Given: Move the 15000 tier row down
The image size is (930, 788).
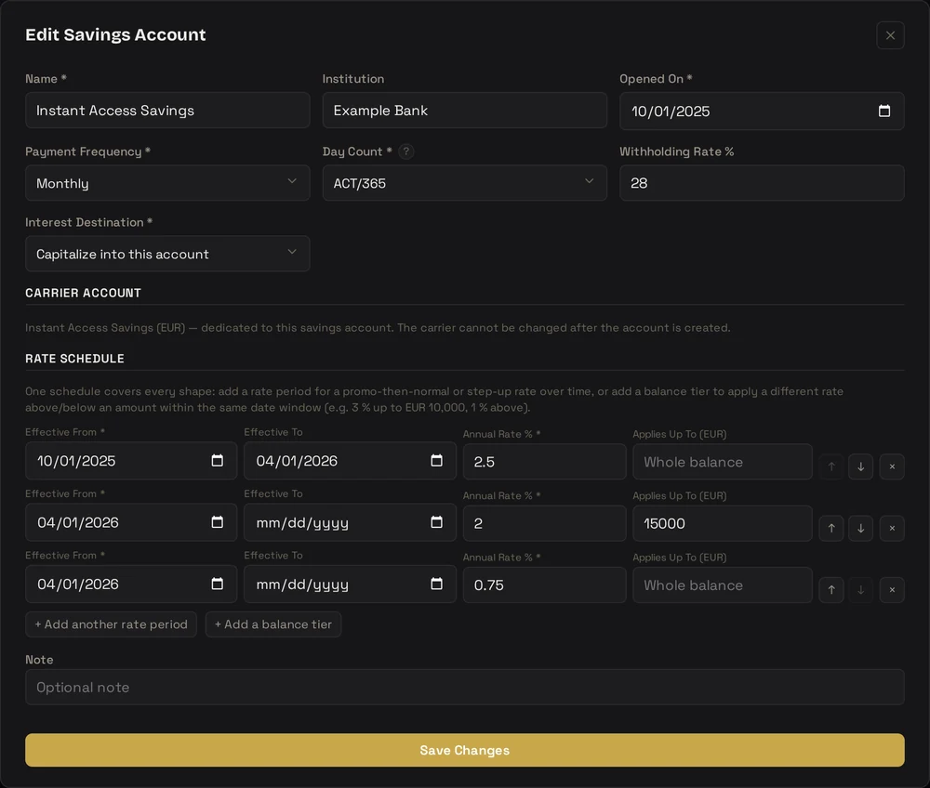Looking at the screenshot, I should [x=860, y=529].
